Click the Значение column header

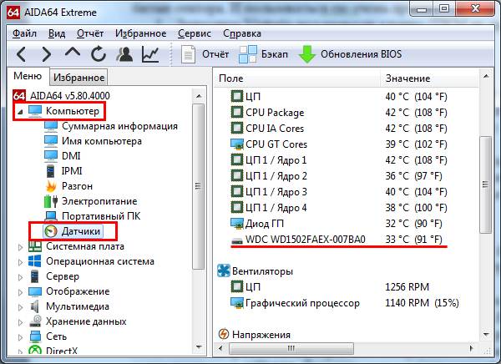(x=407, y=78)
